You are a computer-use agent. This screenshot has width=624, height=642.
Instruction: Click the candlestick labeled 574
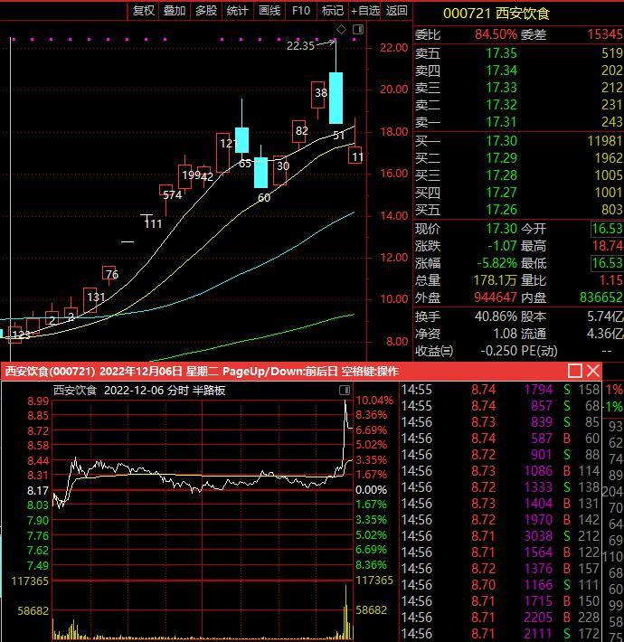165,190
